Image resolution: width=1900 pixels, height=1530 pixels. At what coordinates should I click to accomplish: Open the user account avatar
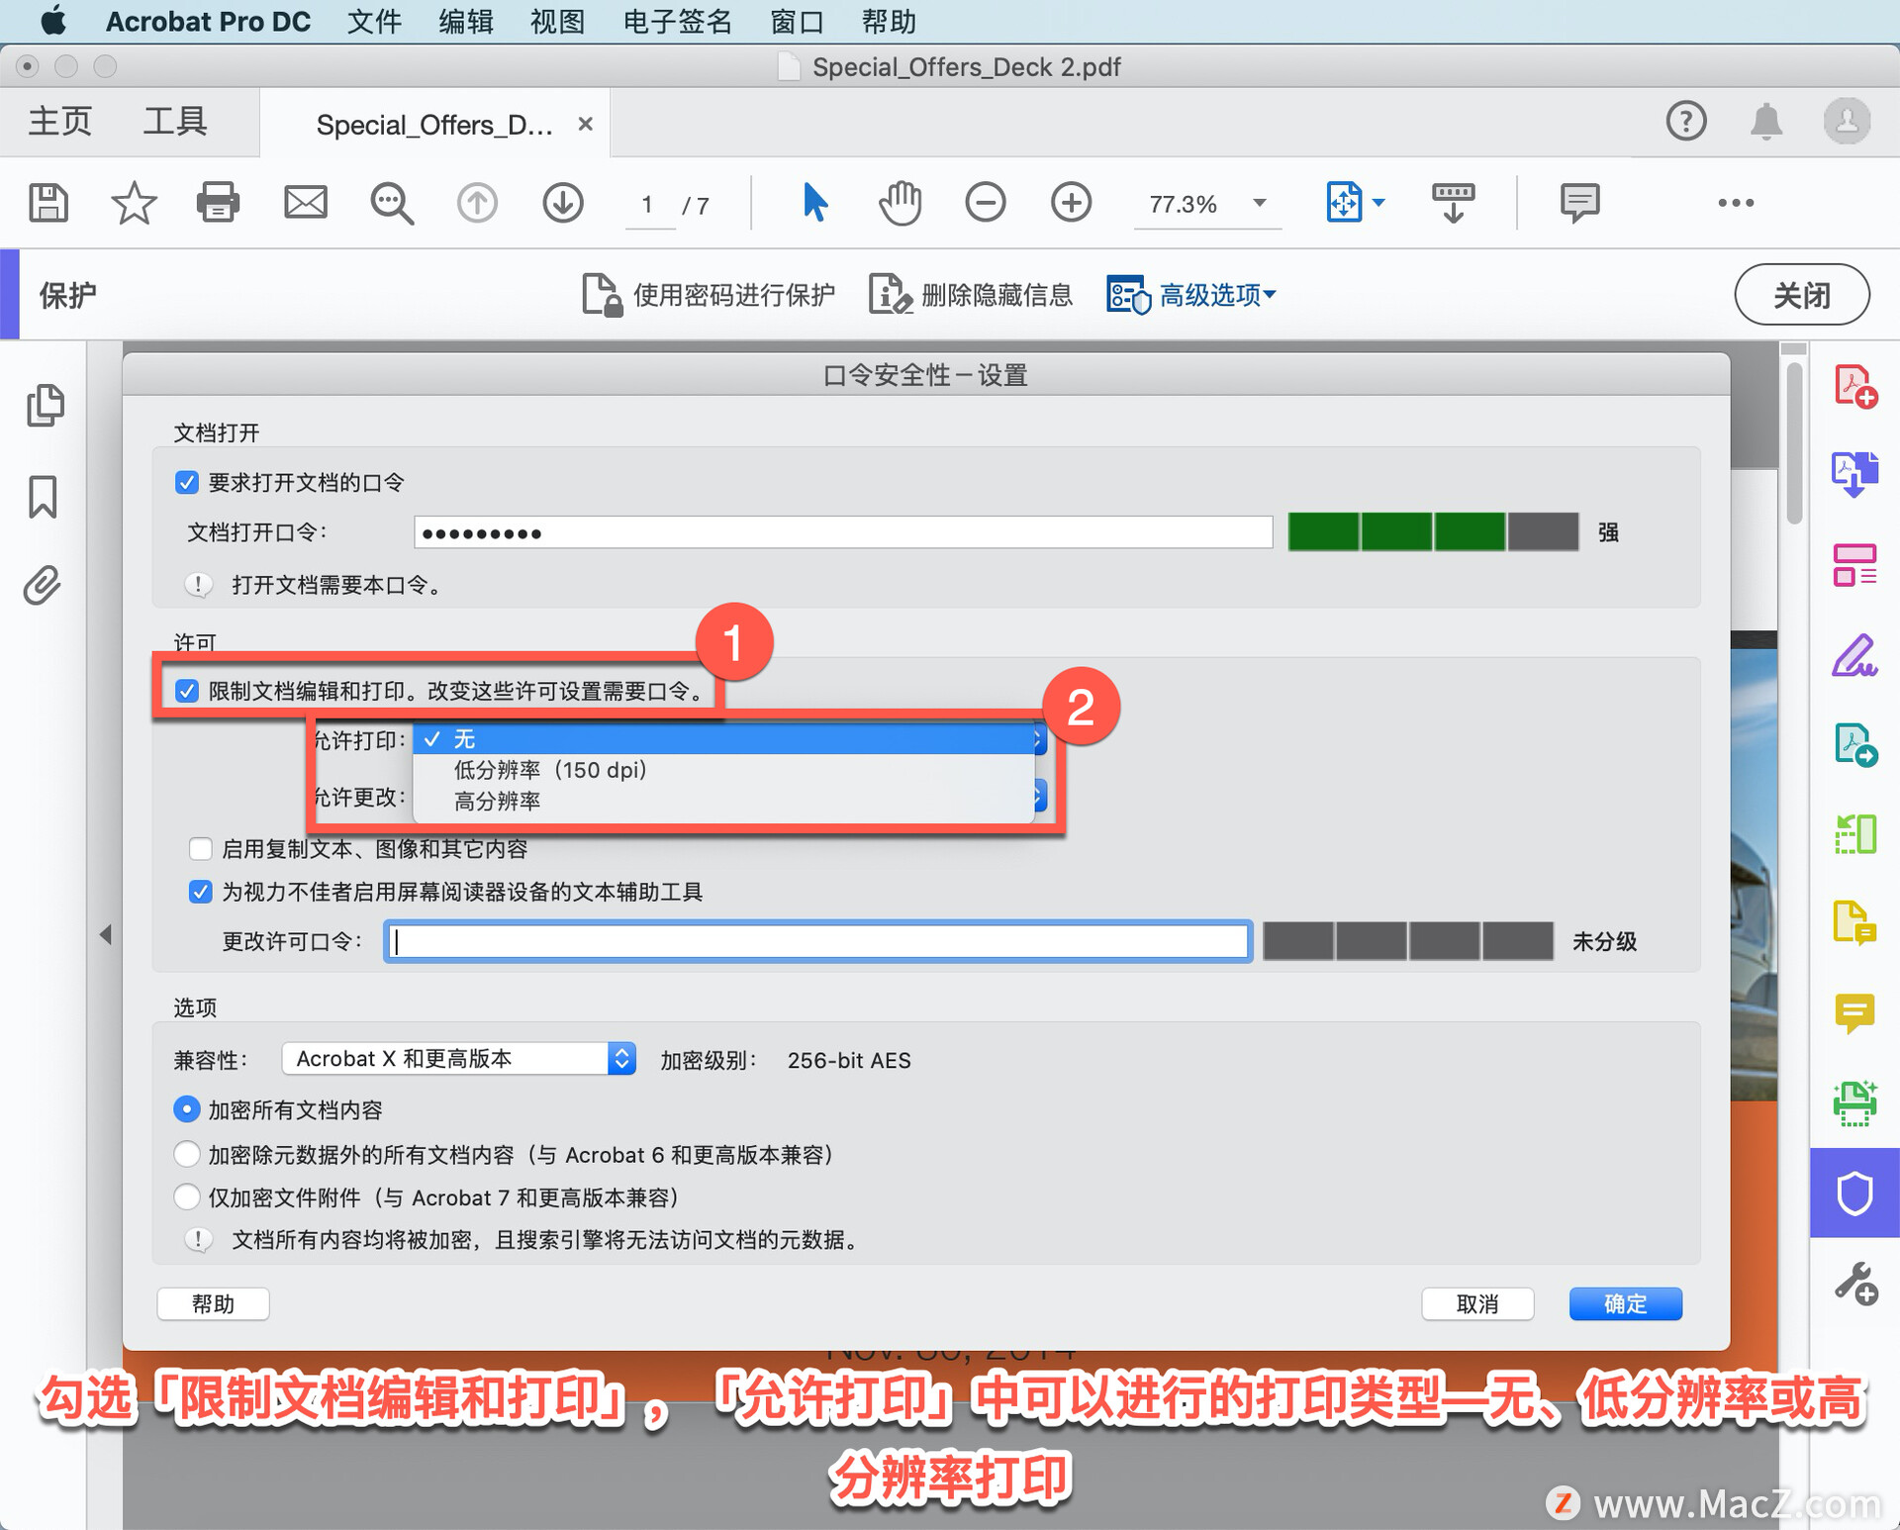click(1847, 121)
